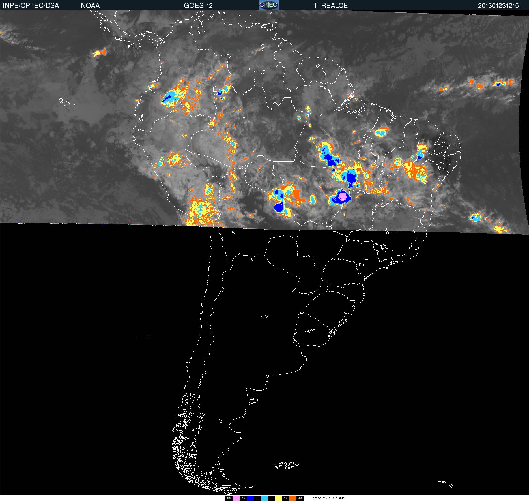Click the -50 legend value
The width and height of the screenshot is (529, 501).
tap(271, 498)
